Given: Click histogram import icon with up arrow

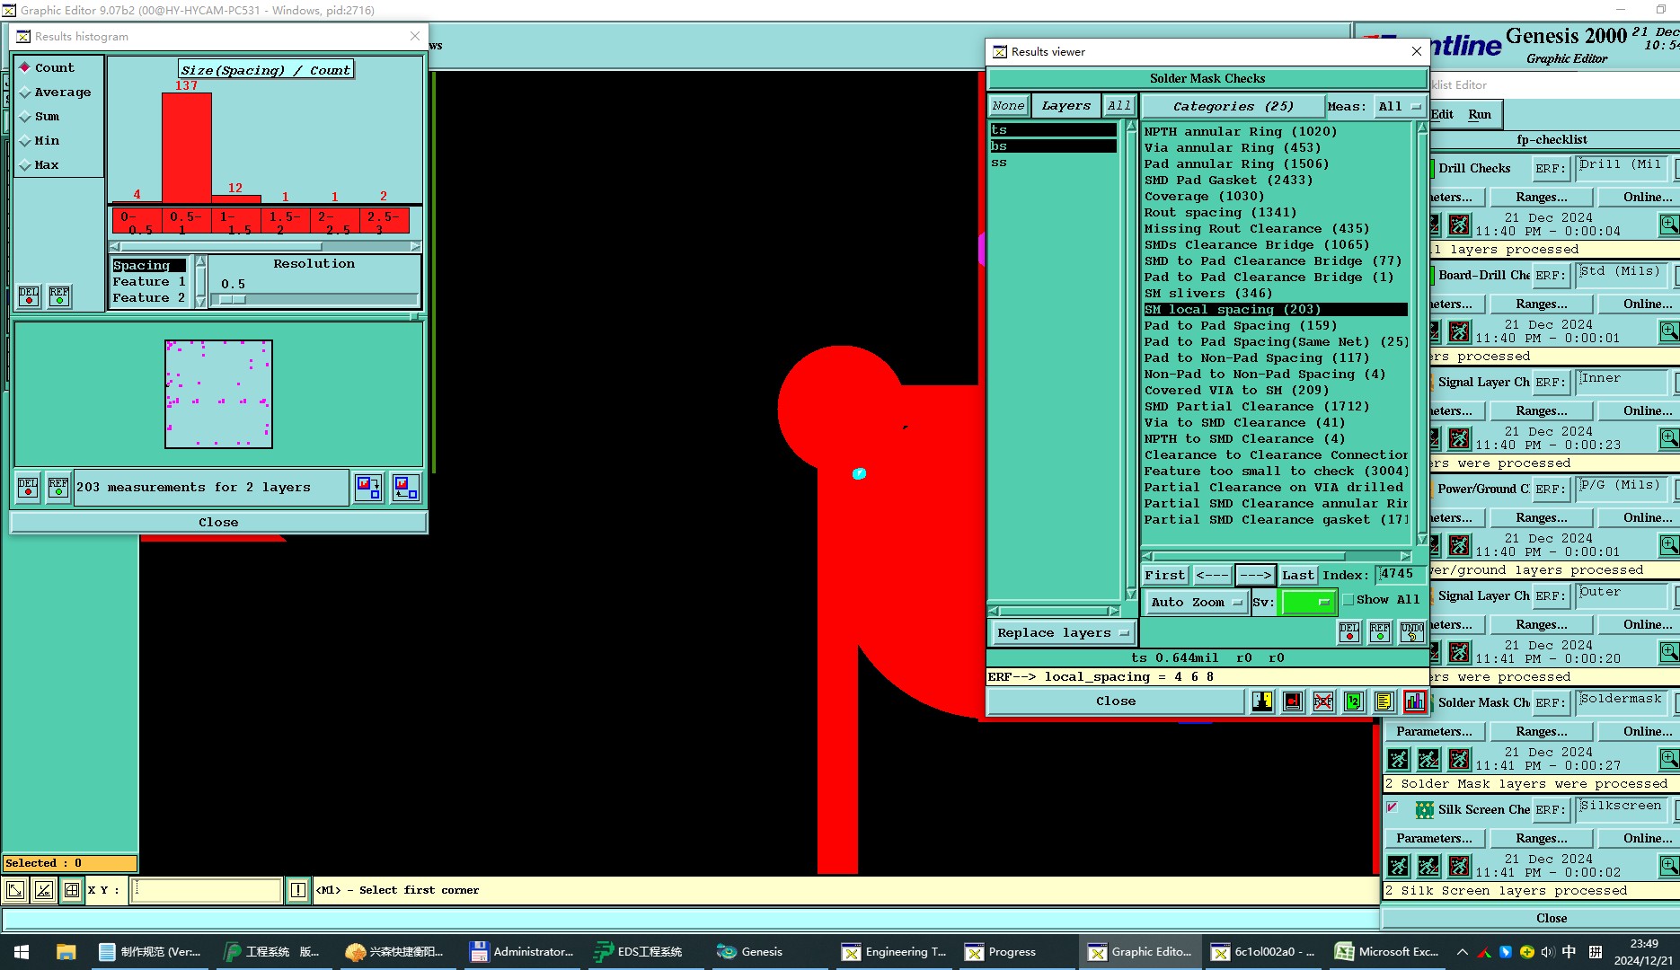Looking at the screenshot, I should pyautogui.click(x=405, y=488).
